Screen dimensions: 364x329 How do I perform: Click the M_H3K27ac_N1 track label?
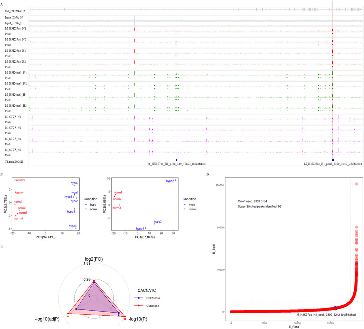click(x=15, y=29)
